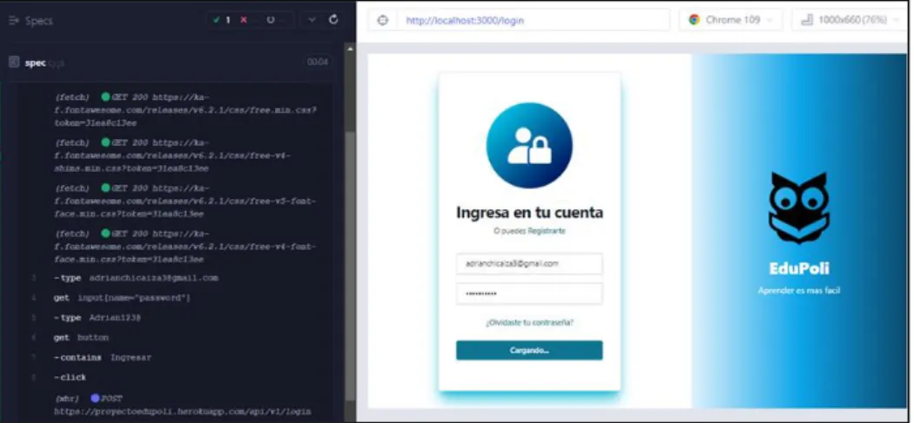
Task: Click the email input field
Action: point(529,263)
